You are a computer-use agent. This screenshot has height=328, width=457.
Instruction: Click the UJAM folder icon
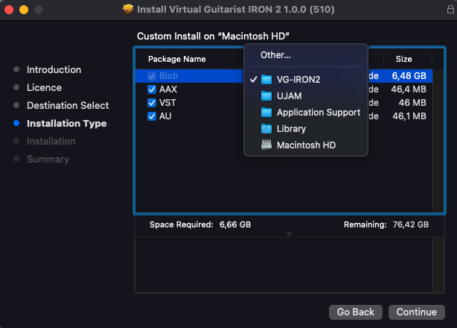click(267, 96)
